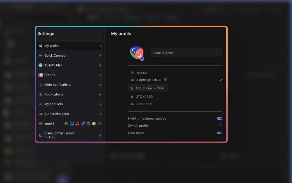Click inside the Rock Support name field
This screenshot has height=183, width=292.
point(187,53)
